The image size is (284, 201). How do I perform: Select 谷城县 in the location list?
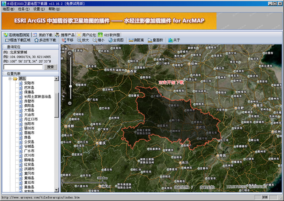tap(29, 146)
